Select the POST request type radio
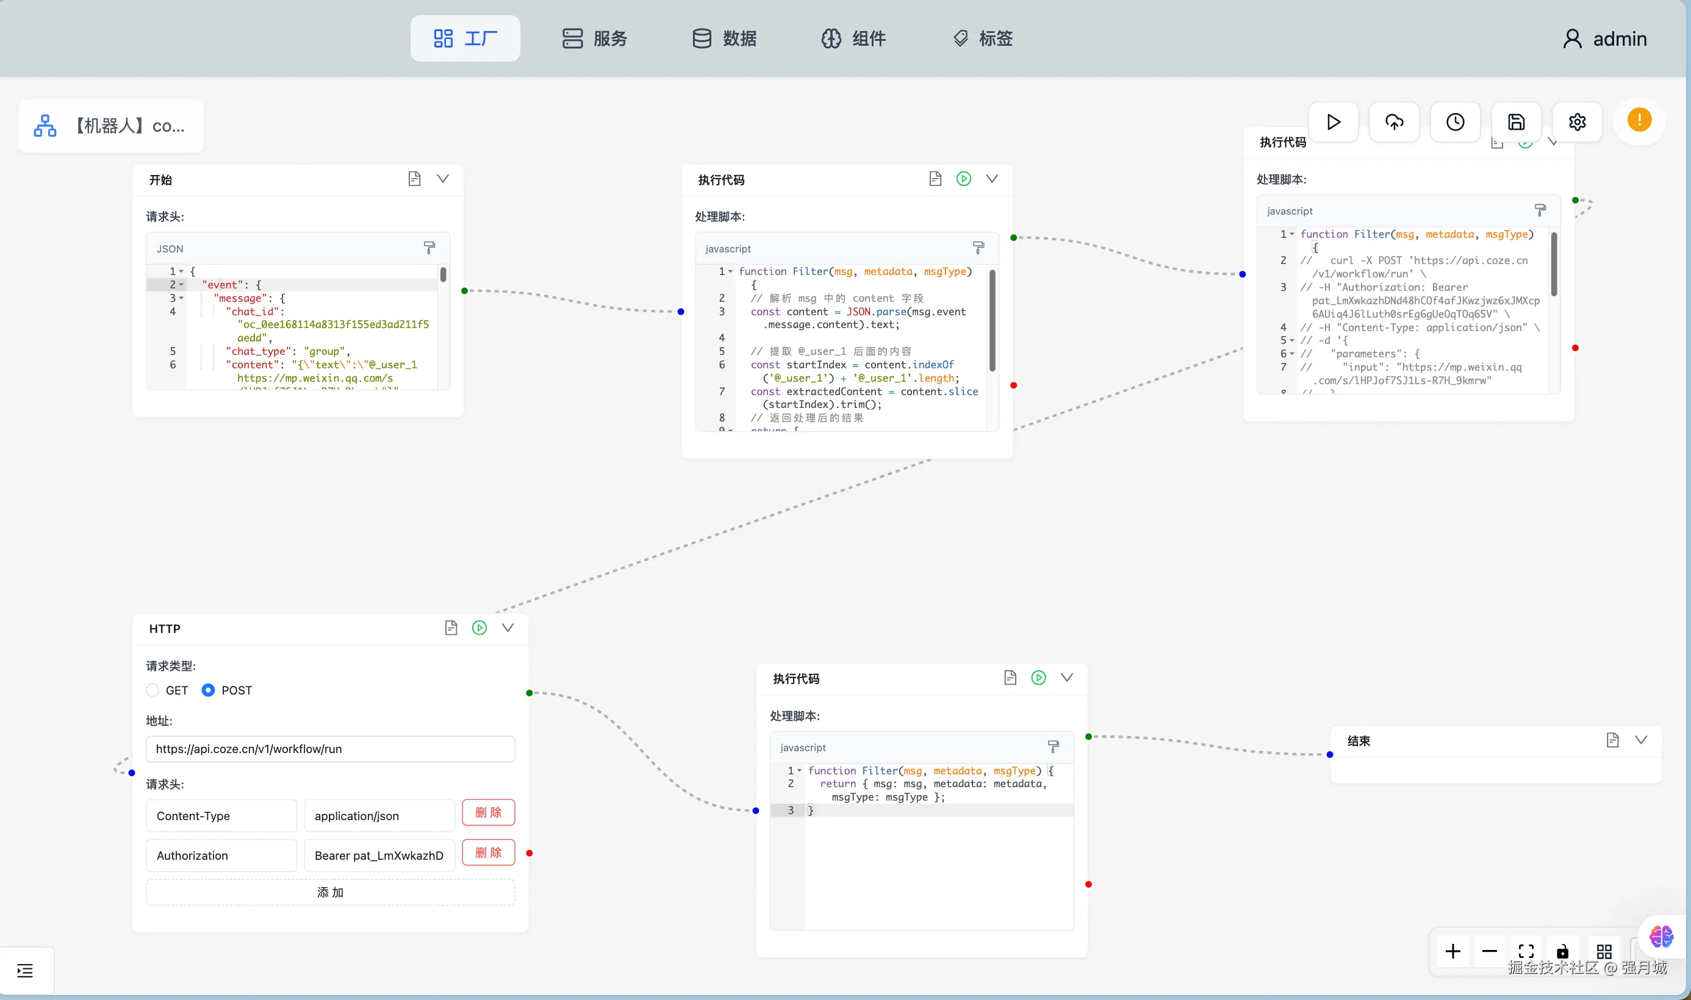This screenshot has width=1691, height=1000. coord(208,690)
